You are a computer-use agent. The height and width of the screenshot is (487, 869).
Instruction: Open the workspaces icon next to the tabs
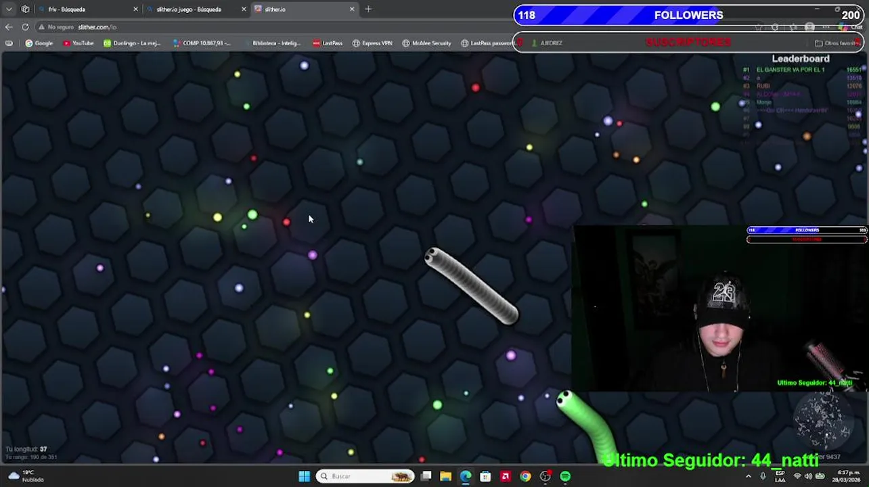tap(25, 9)
